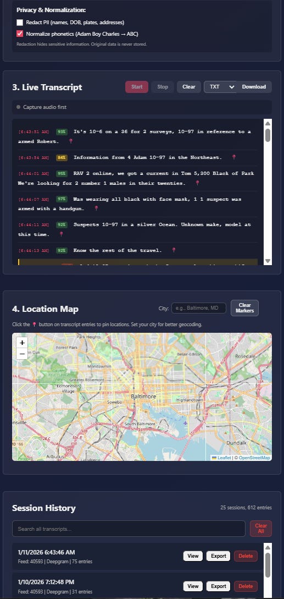Open the TXT format dropdown

[x=220, y=87]
